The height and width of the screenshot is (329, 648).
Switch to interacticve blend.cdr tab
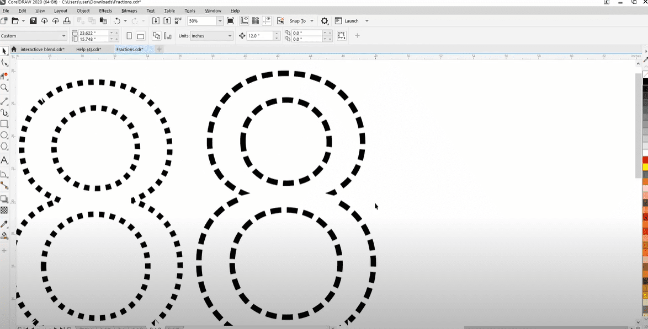(x=43, y=49)
